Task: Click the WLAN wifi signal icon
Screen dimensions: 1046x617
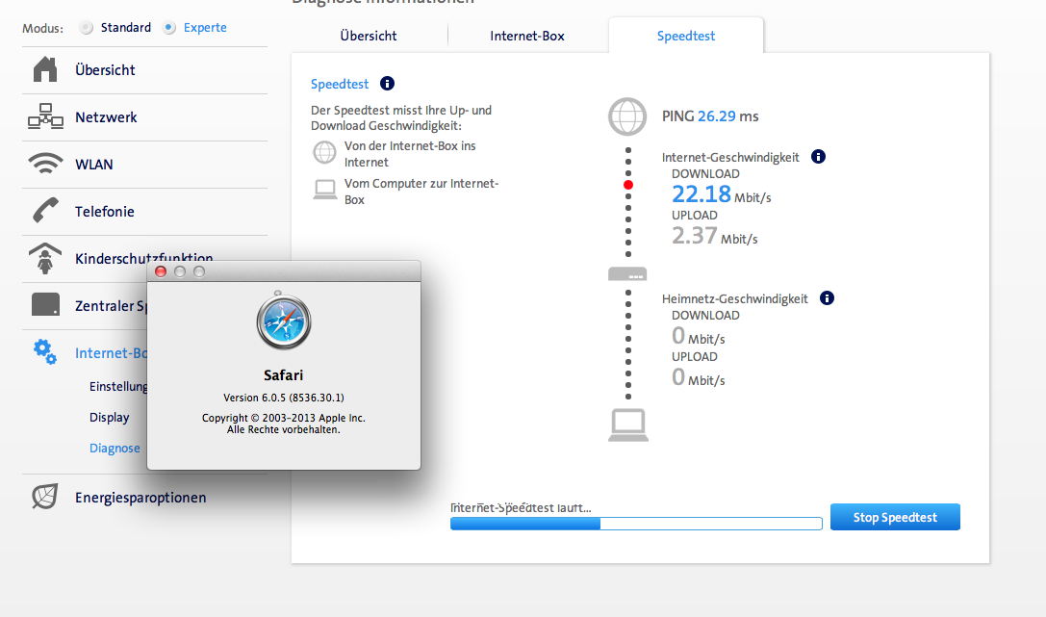Action: [45, 165]
